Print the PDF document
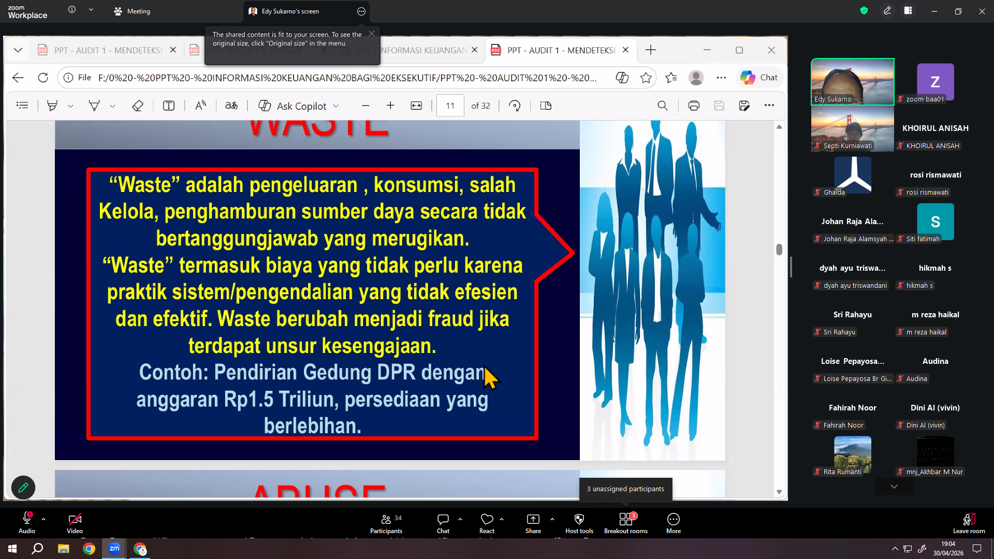Viewport: 994px width, 559px height. (694, 106)
